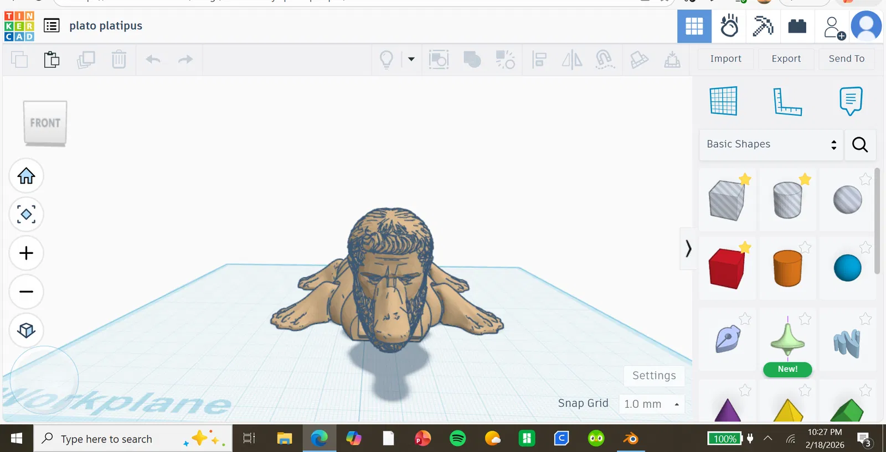The image size is (886, 452).
Task: Open File Explorer from the taskbar
Action: 285,439
